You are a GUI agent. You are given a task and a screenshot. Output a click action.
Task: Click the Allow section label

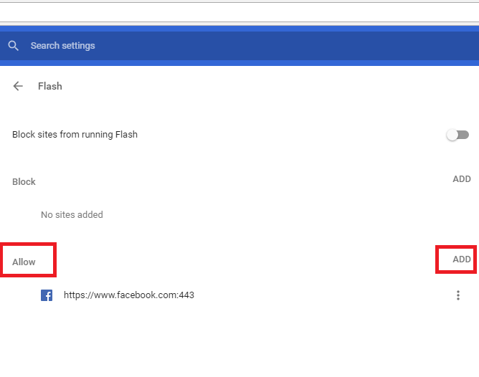24,262
